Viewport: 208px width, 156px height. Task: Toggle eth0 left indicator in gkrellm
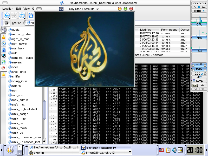(x=193, y=66)
